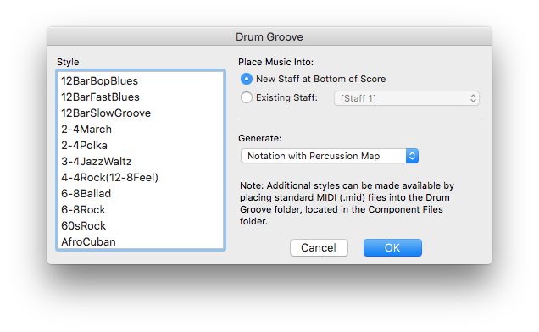The image size is (539, 332).
Task: Open the [Staff 1] staff dropdown
Action: point(407,98)
